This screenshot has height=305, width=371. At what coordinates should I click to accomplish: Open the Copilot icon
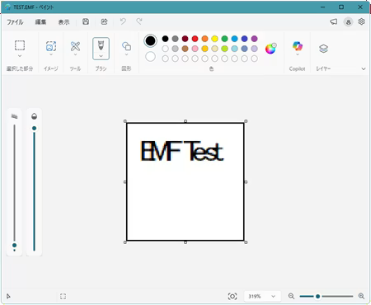[297, 46]
